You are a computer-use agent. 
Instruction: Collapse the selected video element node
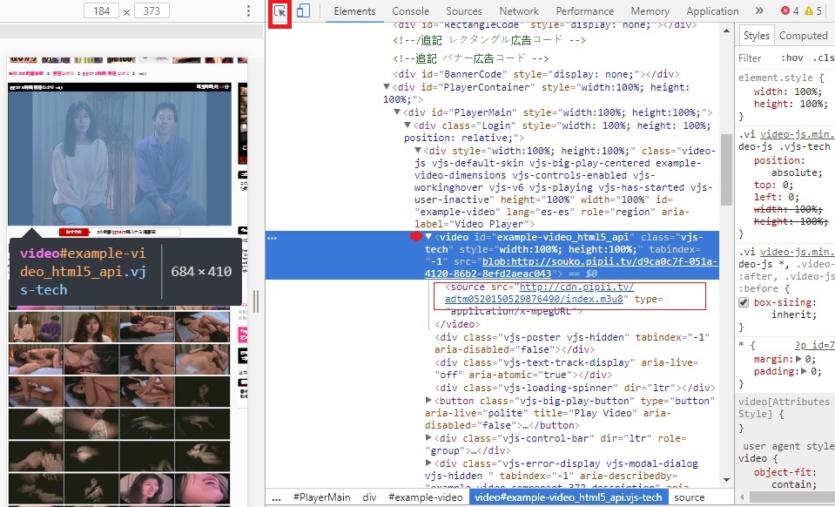pos(428,236)
